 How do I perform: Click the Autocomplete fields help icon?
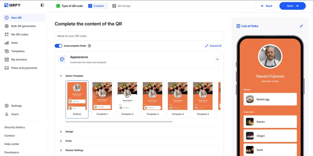90,46
